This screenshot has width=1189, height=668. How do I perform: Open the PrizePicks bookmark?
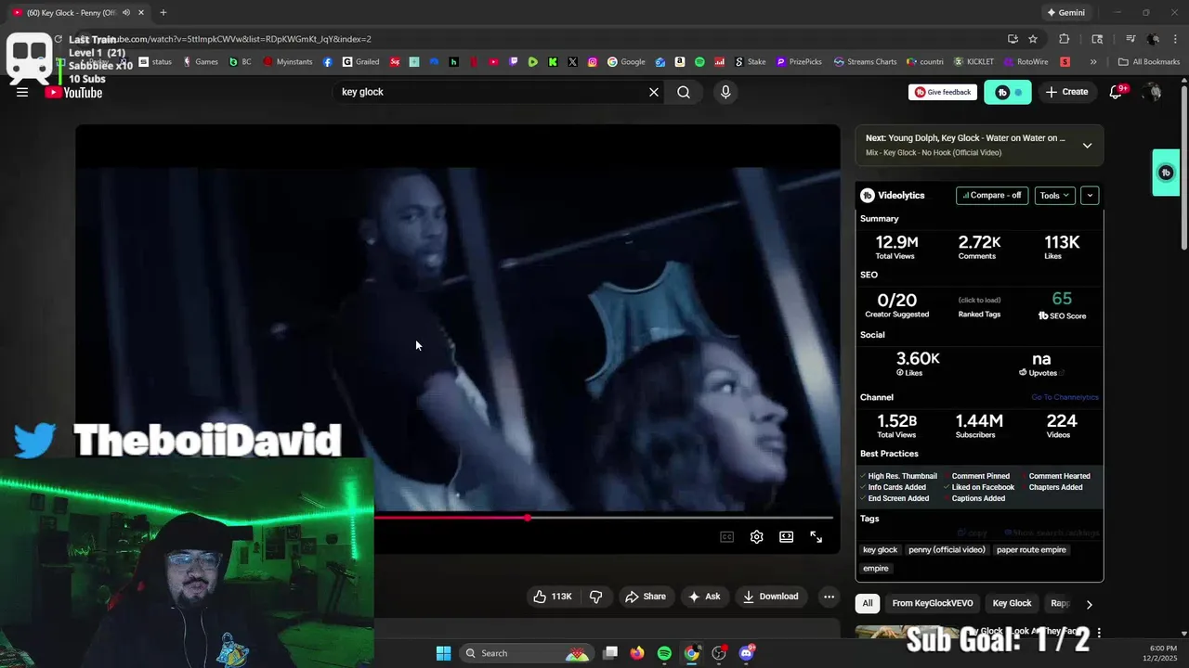coord(799,62)
